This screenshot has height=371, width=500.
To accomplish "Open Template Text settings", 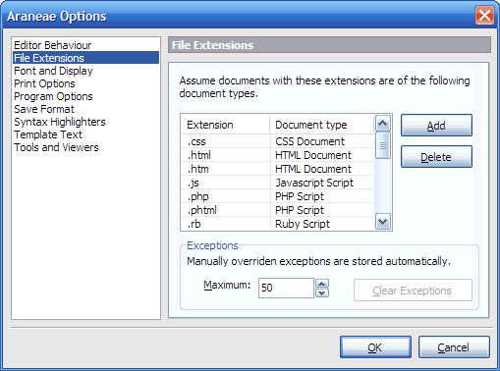I will pos(48,134).
